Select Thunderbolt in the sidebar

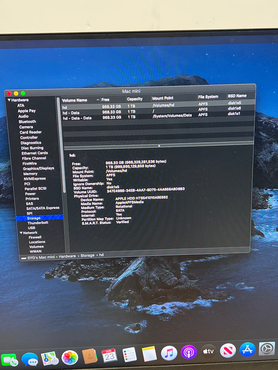click(37, 223)
